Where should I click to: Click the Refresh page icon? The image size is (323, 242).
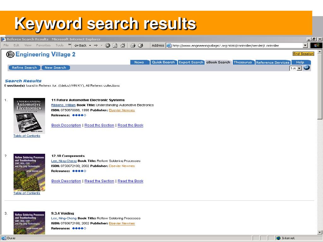click(115, 45)
